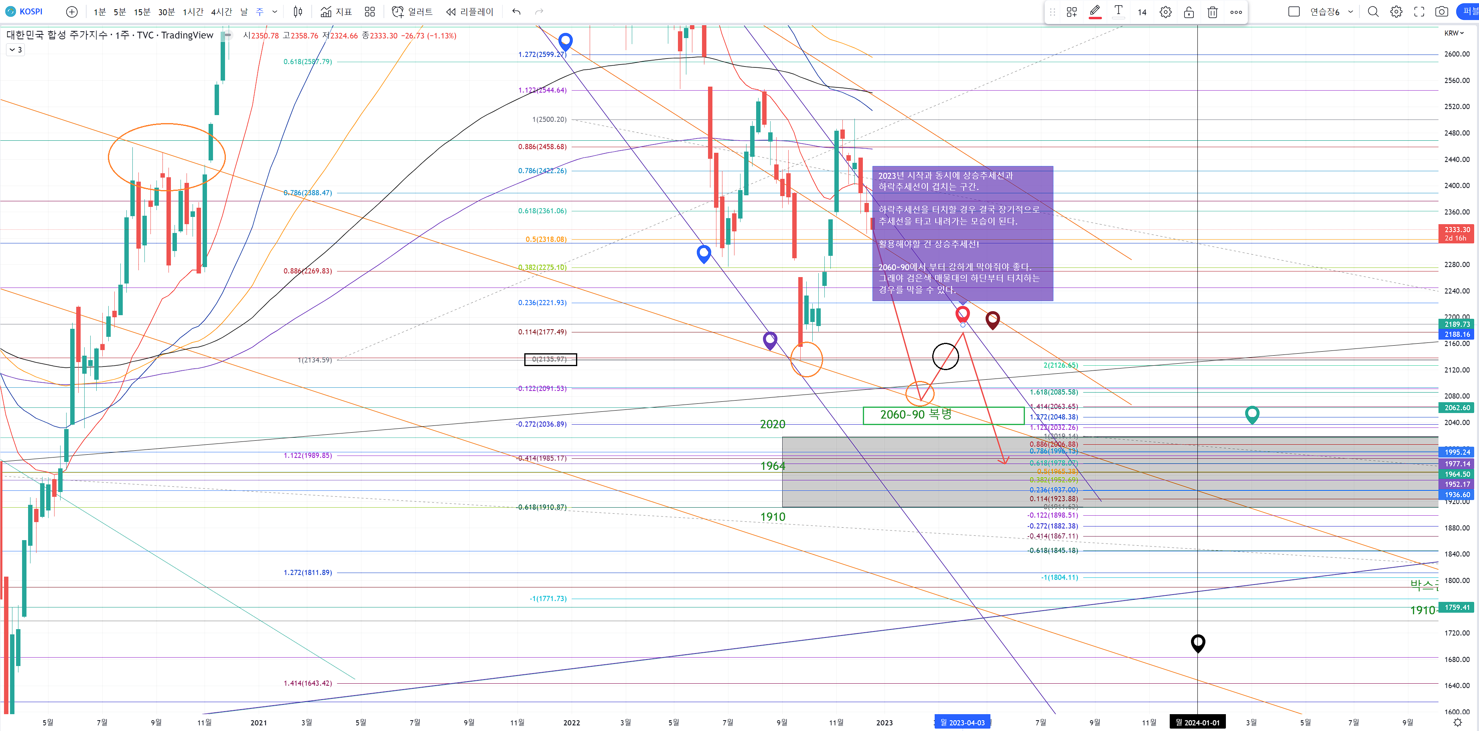The image size is (1479, 731).
Task: Open the indicator templates grid icon
Action: click(370, 12)
